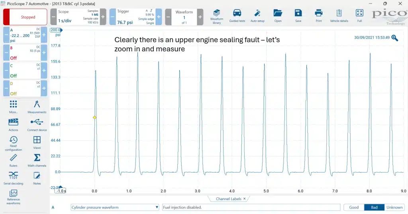408x214 pixels.
Task: Click Reset configuration
Action: [13, 144]
